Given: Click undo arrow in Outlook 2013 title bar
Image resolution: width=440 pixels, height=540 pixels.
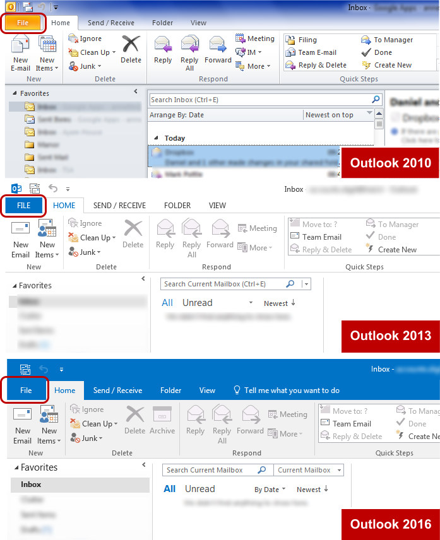Looking at the screenshot, I should tap(53, 188).
